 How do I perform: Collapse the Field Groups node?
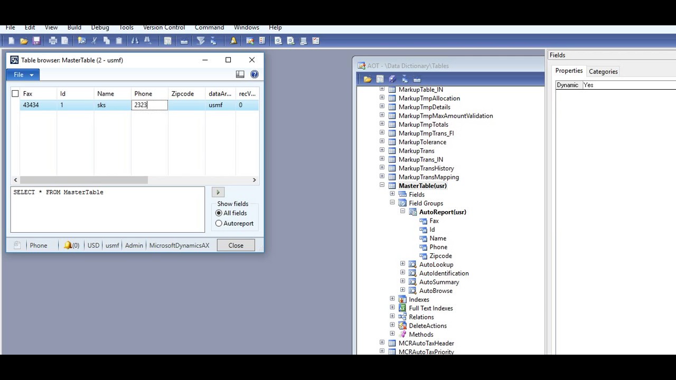tap(392, 203)
